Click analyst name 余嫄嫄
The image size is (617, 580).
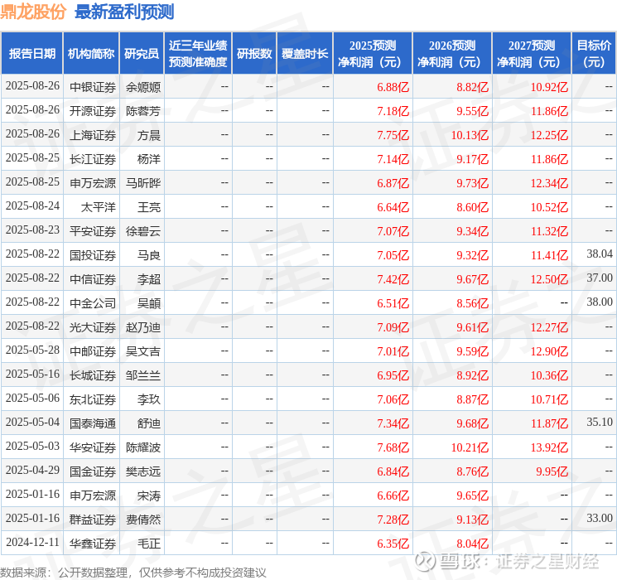coord(143,87)
